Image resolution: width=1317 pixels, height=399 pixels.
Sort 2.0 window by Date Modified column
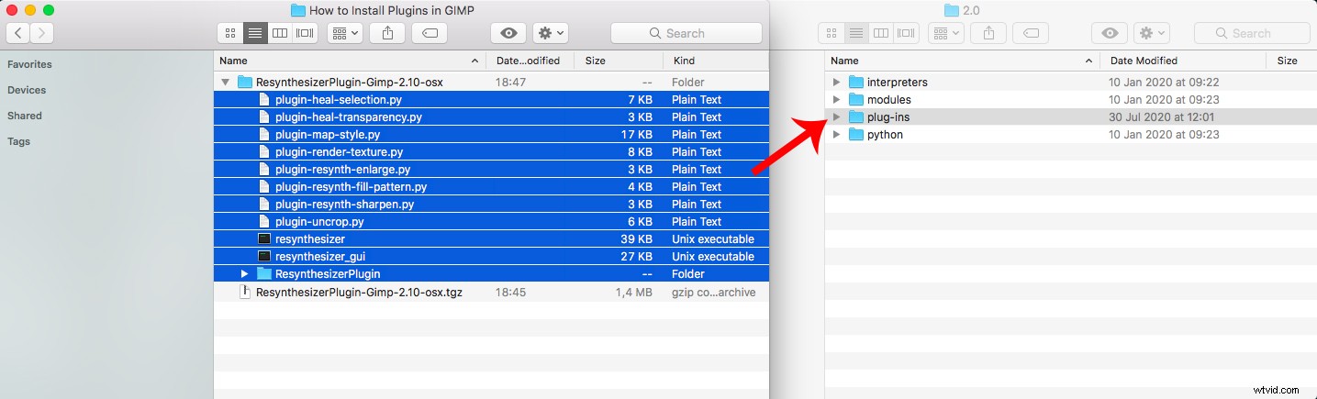pos(1183,61)
